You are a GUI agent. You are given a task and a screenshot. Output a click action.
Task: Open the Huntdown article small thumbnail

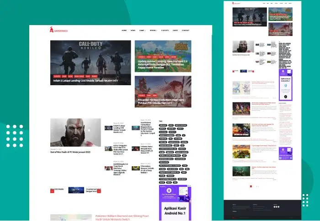click(x=136, y=128)
